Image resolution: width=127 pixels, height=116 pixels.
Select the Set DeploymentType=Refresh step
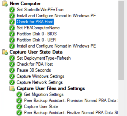click(x=44, y=58)
